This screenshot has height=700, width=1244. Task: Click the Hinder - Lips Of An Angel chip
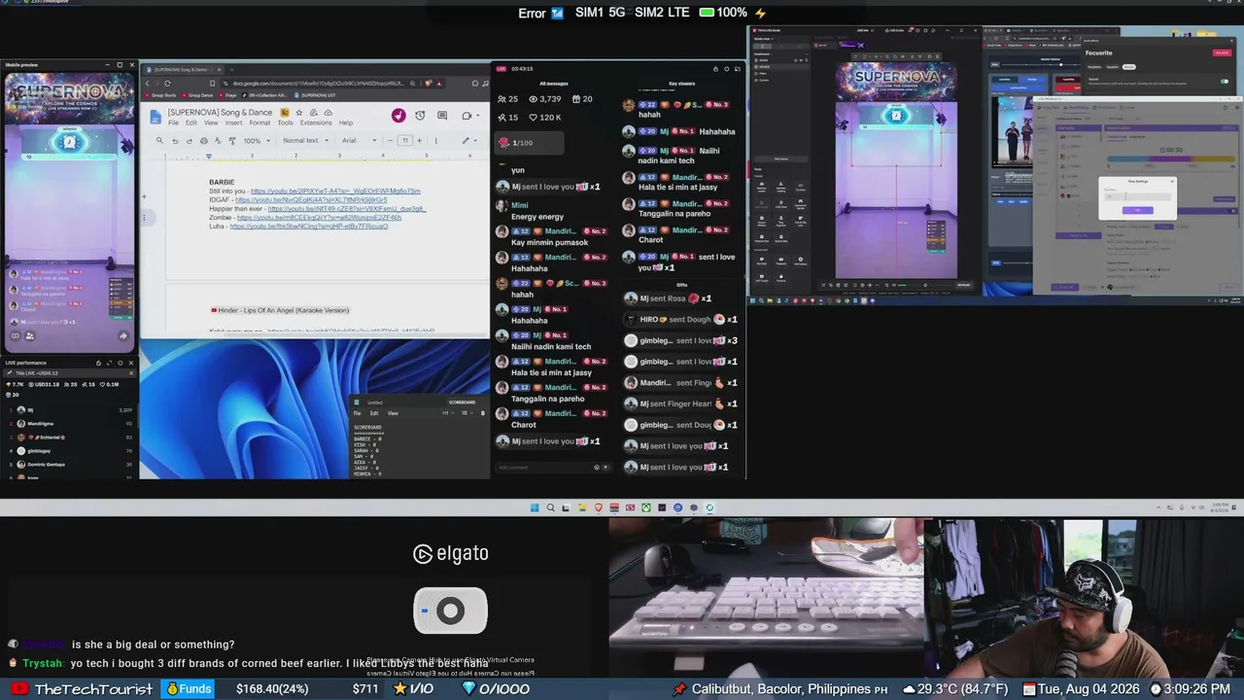280,310
